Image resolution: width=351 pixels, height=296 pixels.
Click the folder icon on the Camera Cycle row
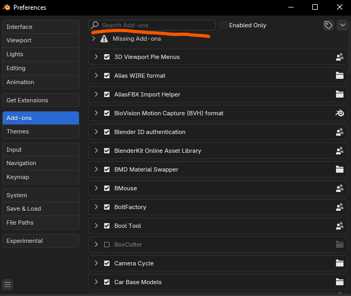[x=340, y=263]
